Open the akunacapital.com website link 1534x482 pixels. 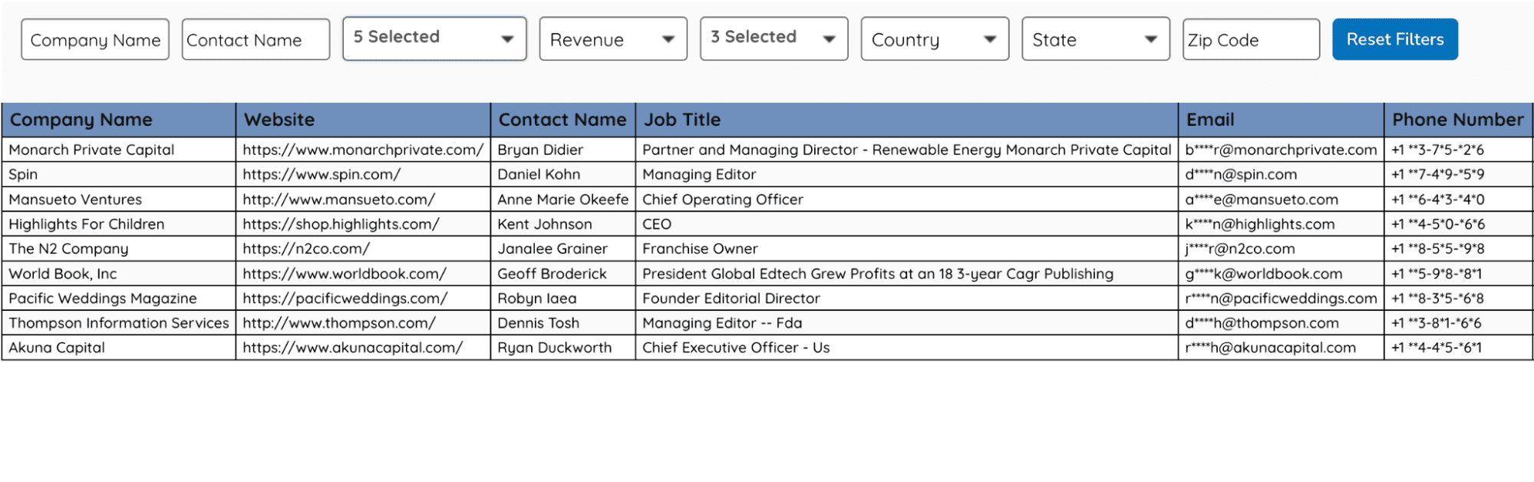(x=353, y=348)
